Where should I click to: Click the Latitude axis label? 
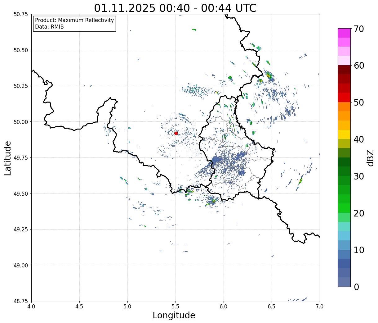pos(8,158)
